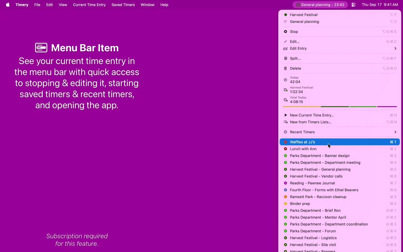Screen dimensions: 403x252
Task: Open Control Center in menu bar
Action: pos(353,5)
